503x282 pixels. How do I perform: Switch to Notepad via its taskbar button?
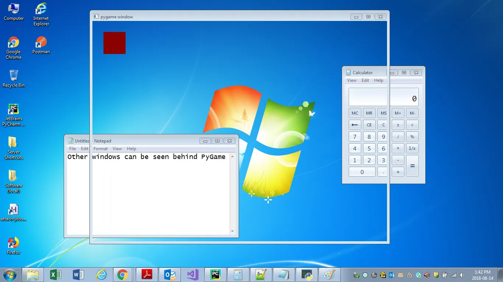pyautogui.click(x=284, y=275)
